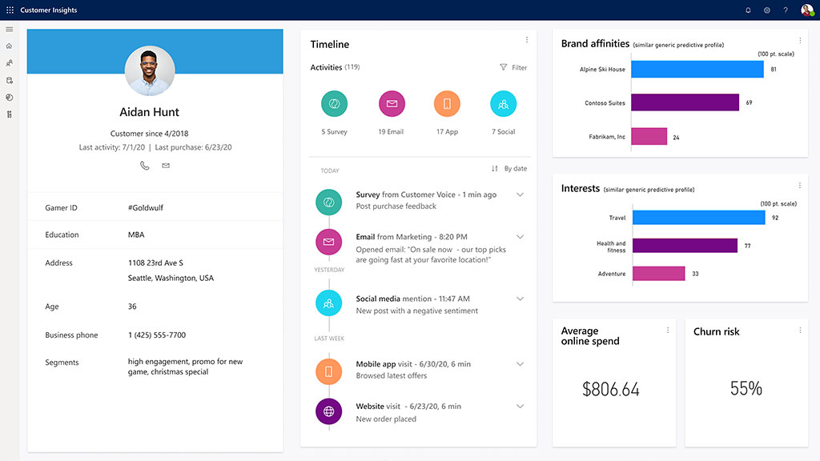820x461 pixels.
Task: Collapse the navigation with the hamburger icon
Action: [9, 29]
